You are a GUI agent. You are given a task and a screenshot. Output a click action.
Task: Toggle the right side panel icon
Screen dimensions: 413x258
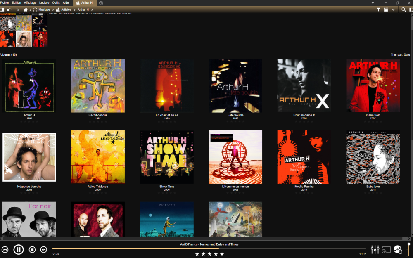pyautogui.click(x=410, y=9)
